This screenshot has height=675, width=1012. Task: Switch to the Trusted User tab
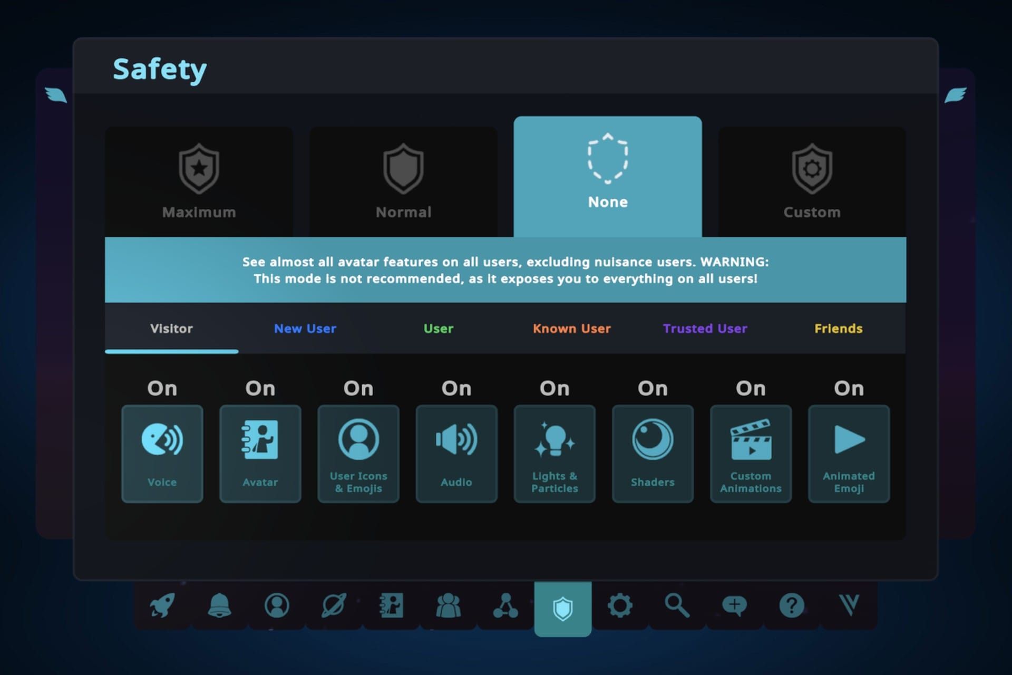(705, 329)
